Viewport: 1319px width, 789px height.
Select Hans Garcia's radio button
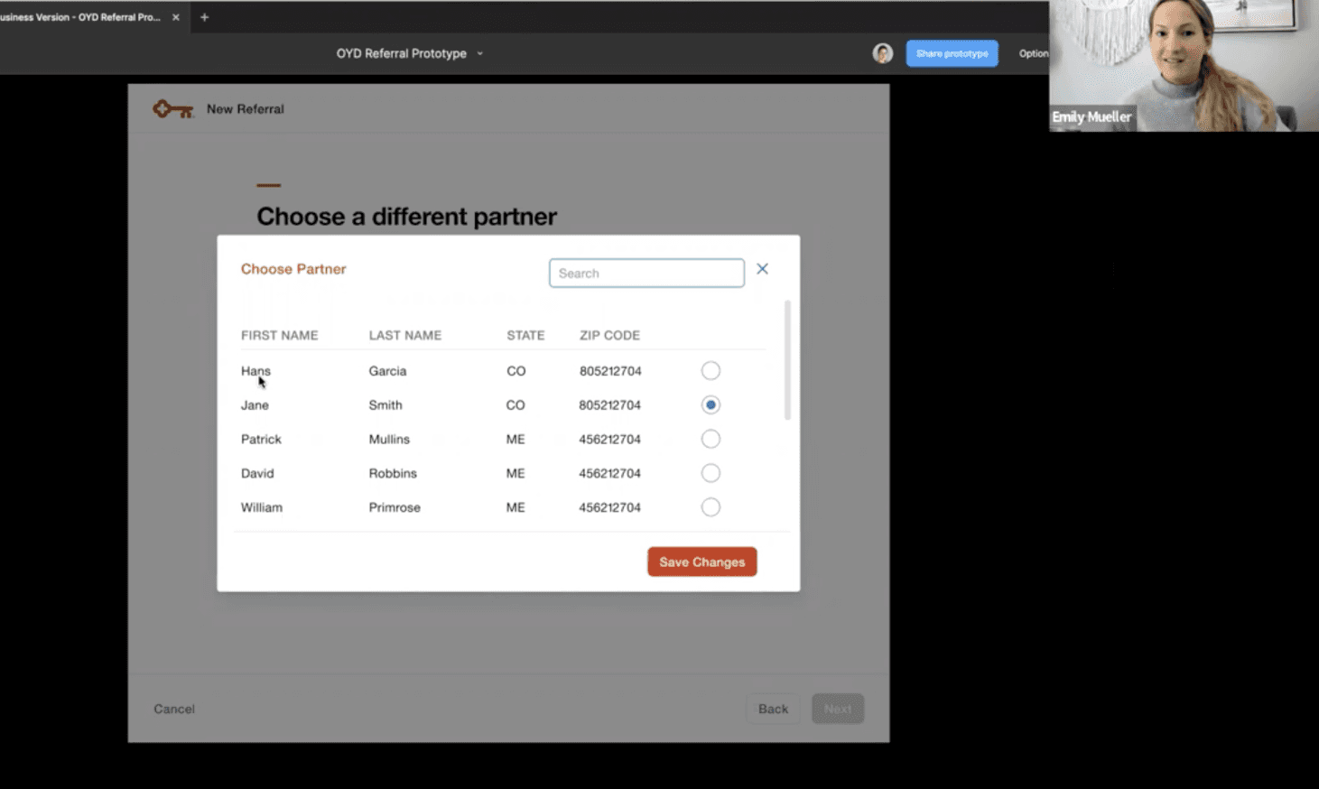point(711,370)
